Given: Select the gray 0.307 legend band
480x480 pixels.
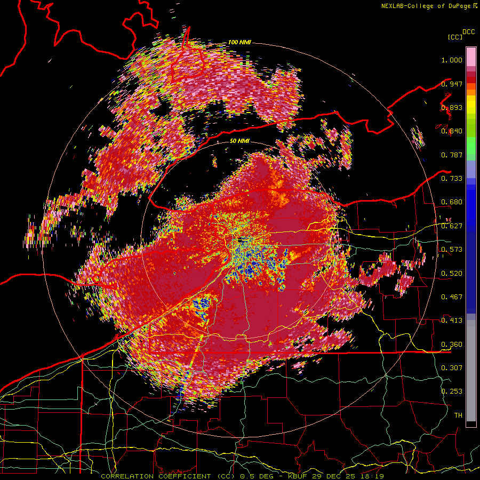Looking at the screenshot, I should (471, 367).
